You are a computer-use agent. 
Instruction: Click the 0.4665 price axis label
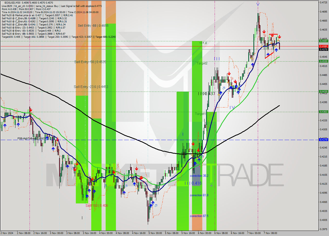tap(323, 21)
